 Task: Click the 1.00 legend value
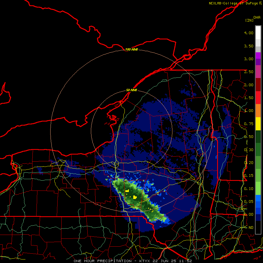pos(249,111)
